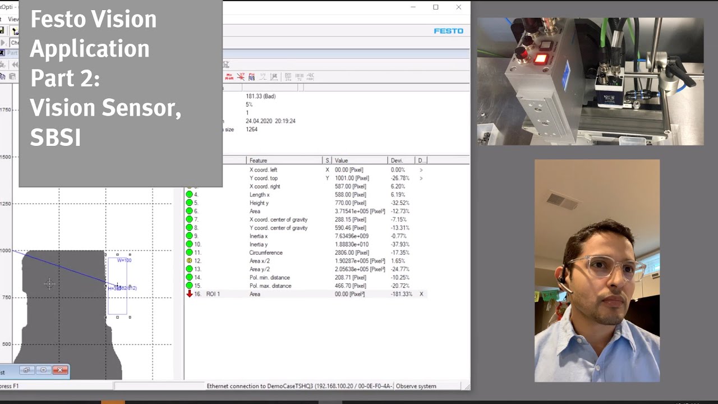Select X coord. center of gravity feature

point(278,219)
